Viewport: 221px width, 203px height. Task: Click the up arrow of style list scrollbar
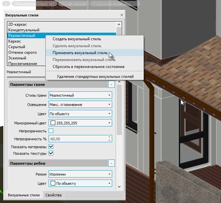coord(119,24)
